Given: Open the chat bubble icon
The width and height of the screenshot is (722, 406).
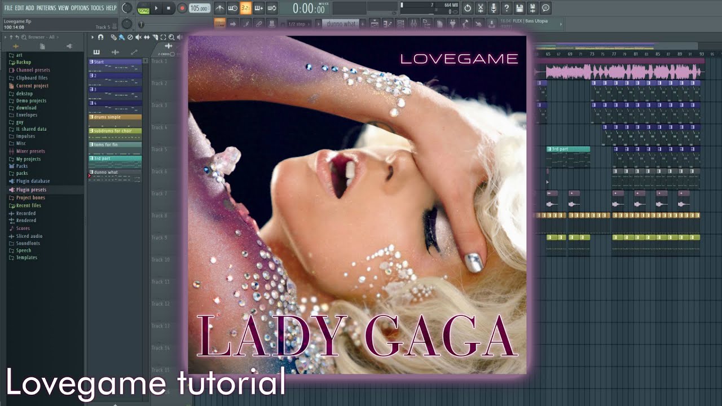Looking at the screenshot, I should (x=545, y=8).
